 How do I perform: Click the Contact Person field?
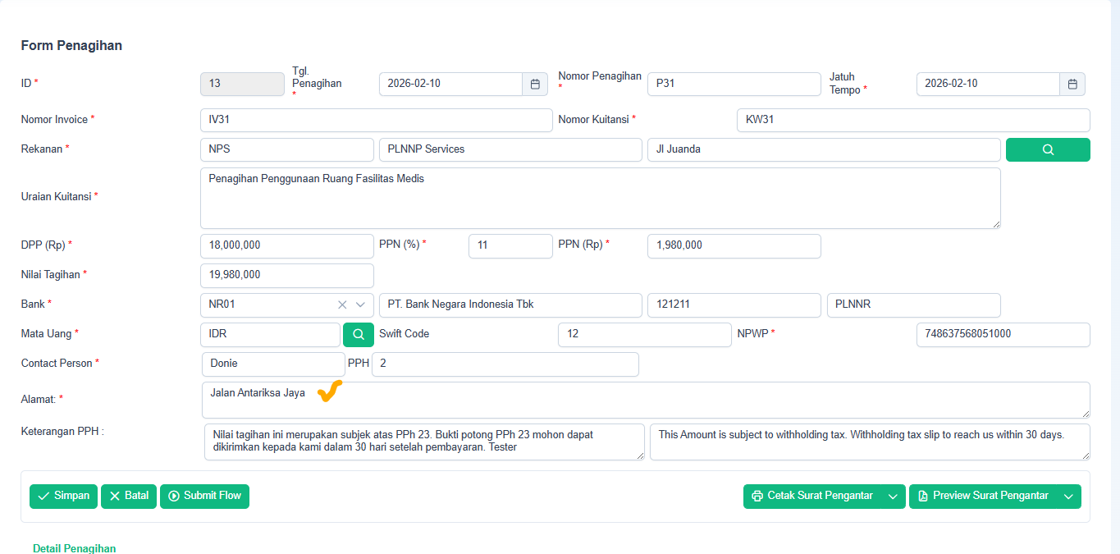pos(272,364)
